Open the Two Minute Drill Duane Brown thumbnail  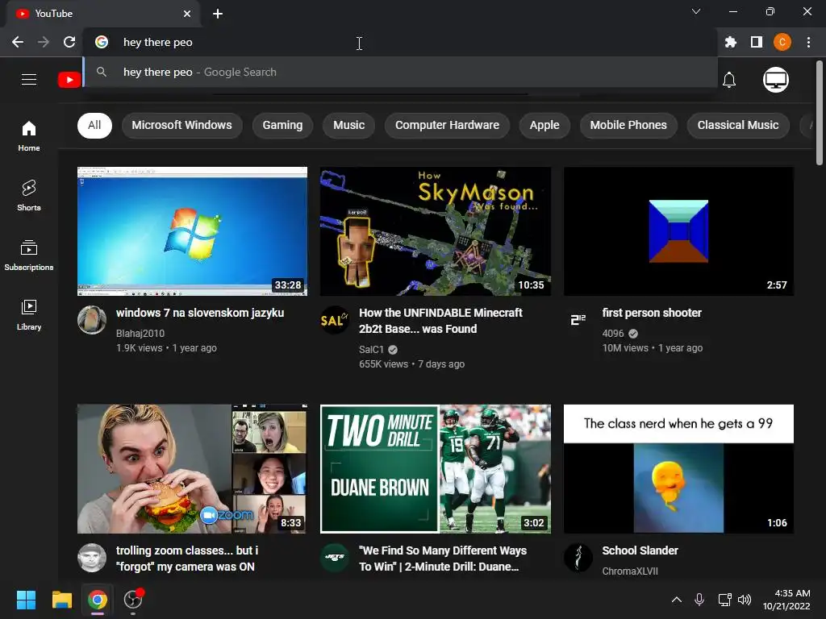436,469
